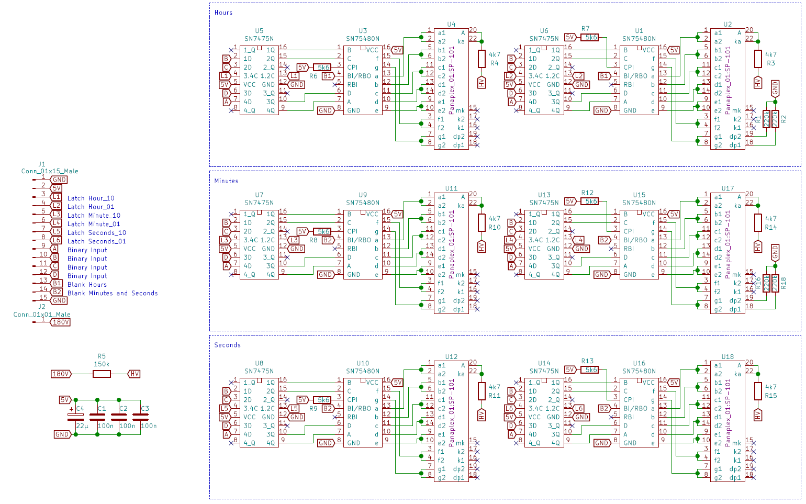The width and height of the screenshot is (806, 504).
Task: Click the R5 150k resistor symbol
Action: point(102,374)
